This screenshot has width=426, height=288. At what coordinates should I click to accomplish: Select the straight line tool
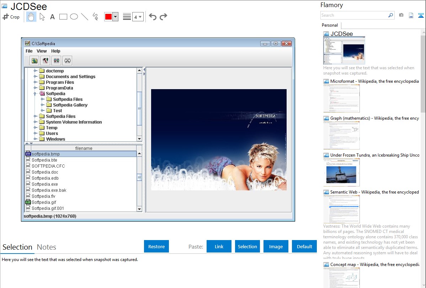point(85,17)
